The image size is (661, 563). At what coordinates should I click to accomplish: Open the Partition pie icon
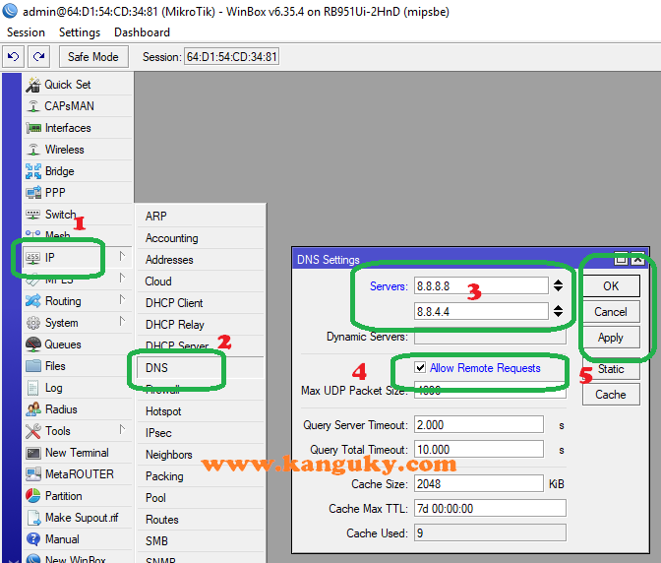[x=32, y=496]
